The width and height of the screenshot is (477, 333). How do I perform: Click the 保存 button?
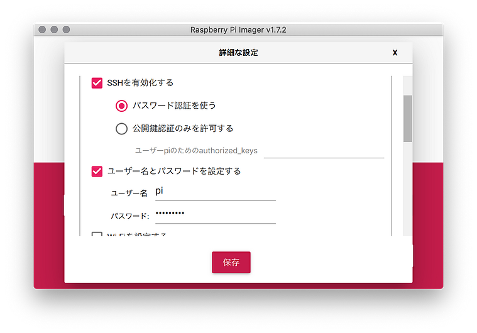pos(231,262)
